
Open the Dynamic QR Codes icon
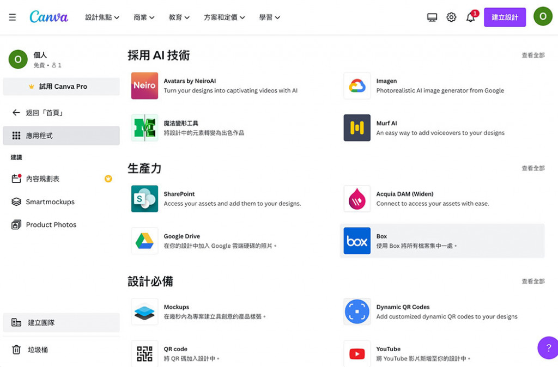357,312
